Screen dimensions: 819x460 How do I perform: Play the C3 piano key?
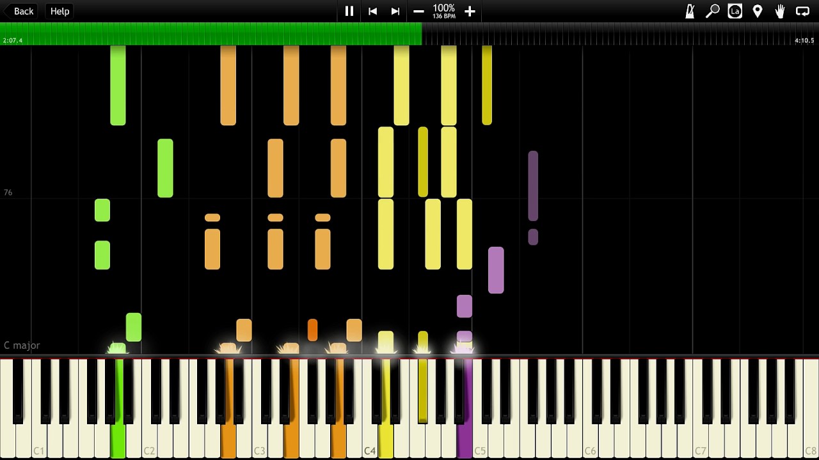click(260, 442)
